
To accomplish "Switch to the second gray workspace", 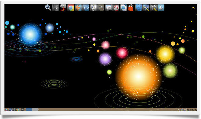I will click(35, 109).
